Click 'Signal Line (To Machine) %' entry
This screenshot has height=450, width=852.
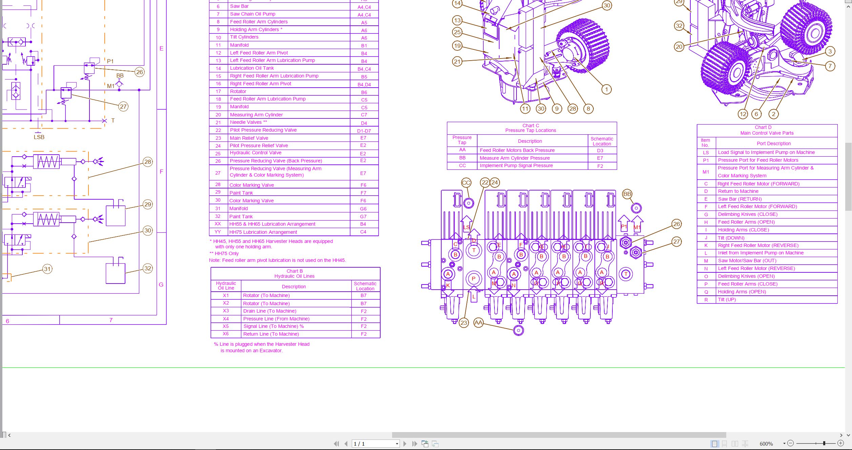pyautogui.click(x=273, y=327)
